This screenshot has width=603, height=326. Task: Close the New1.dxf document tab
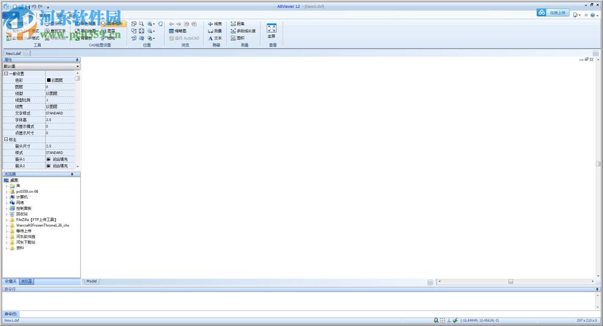click(26, 54)
